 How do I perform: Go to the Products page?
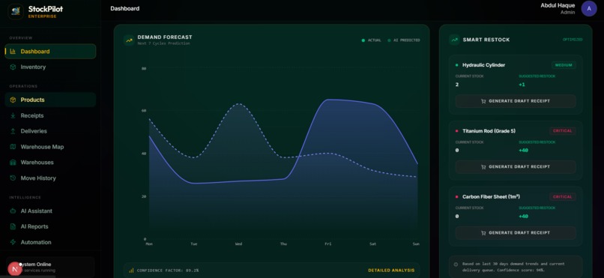50,100
